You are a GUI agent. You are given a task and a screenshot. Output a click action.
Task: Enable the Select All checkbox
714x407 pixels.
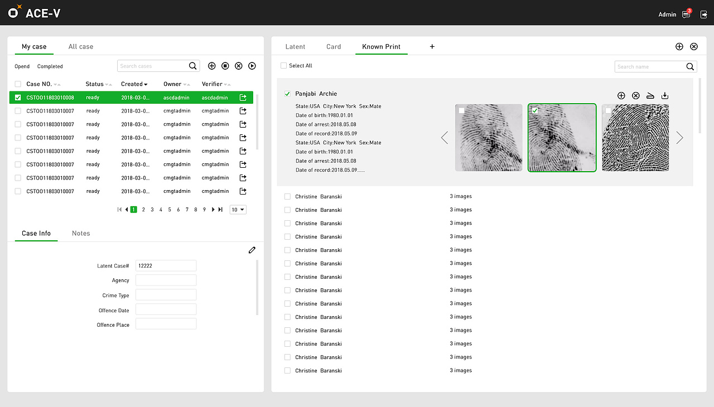click(283, 65)
